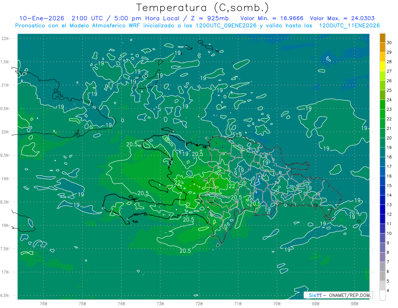This screenshot has height=308, width=398.
Task: Click the legend value 10
Action: pos(389,233)
